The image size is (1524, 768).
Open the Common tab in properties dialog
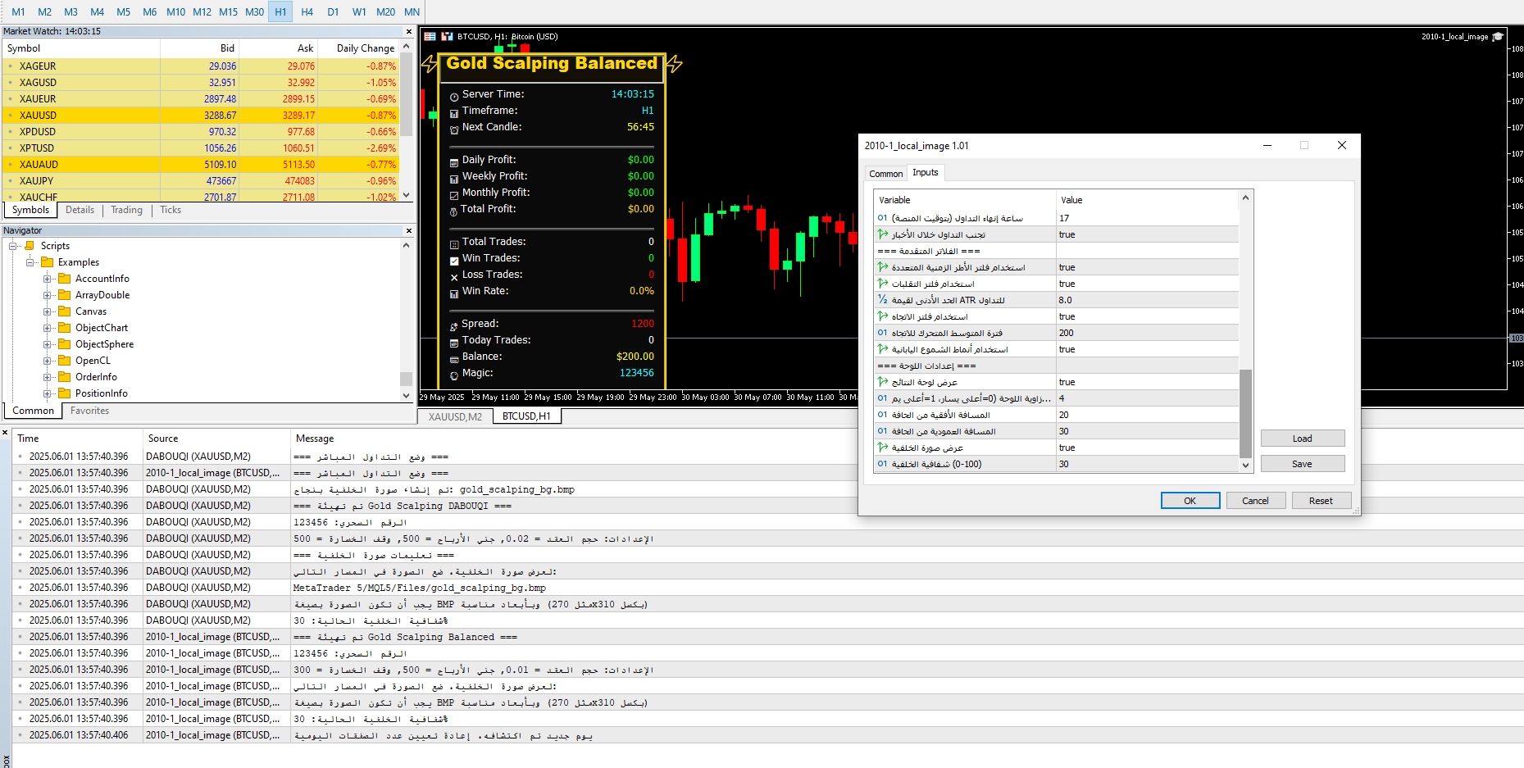tap(885, 173)
